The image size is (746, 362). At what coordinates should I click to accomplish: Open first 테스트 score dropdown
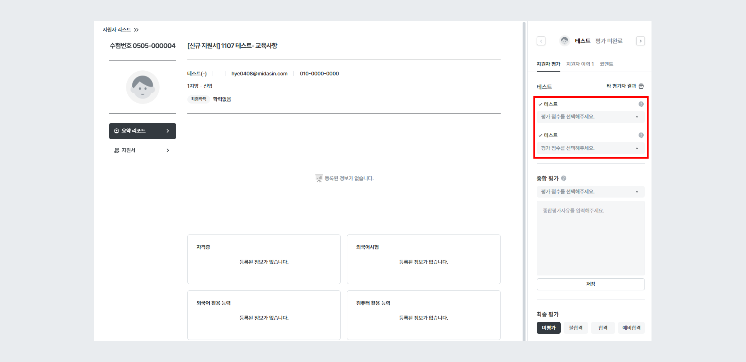(x=591, y=117)
